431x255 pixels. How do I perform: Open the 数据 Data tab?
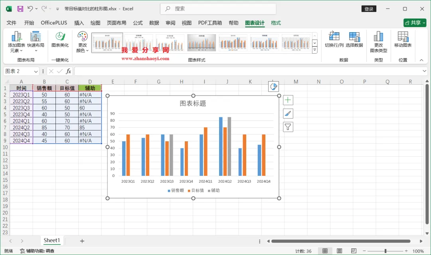(x=154, y=23)
